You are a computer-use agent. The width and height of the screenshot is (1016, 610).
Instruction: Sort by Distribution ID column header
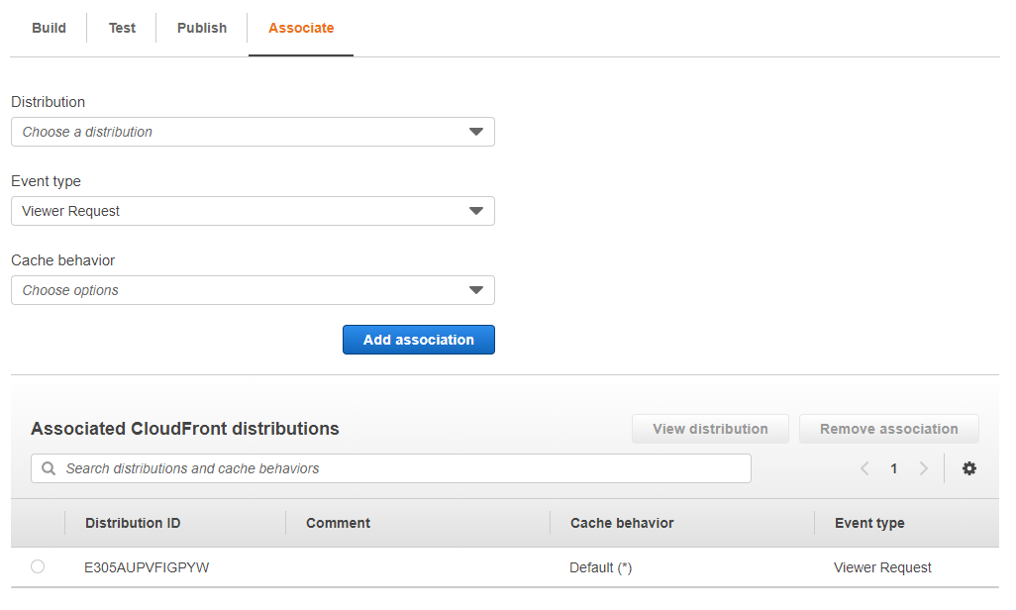[133, 523]
